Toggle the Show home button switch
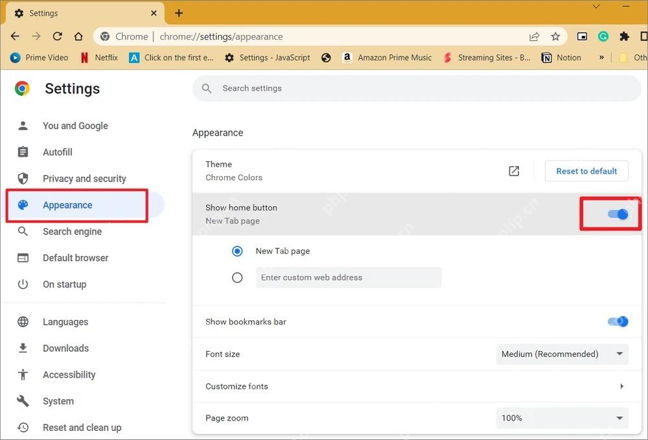 click(x=618, y=214)
